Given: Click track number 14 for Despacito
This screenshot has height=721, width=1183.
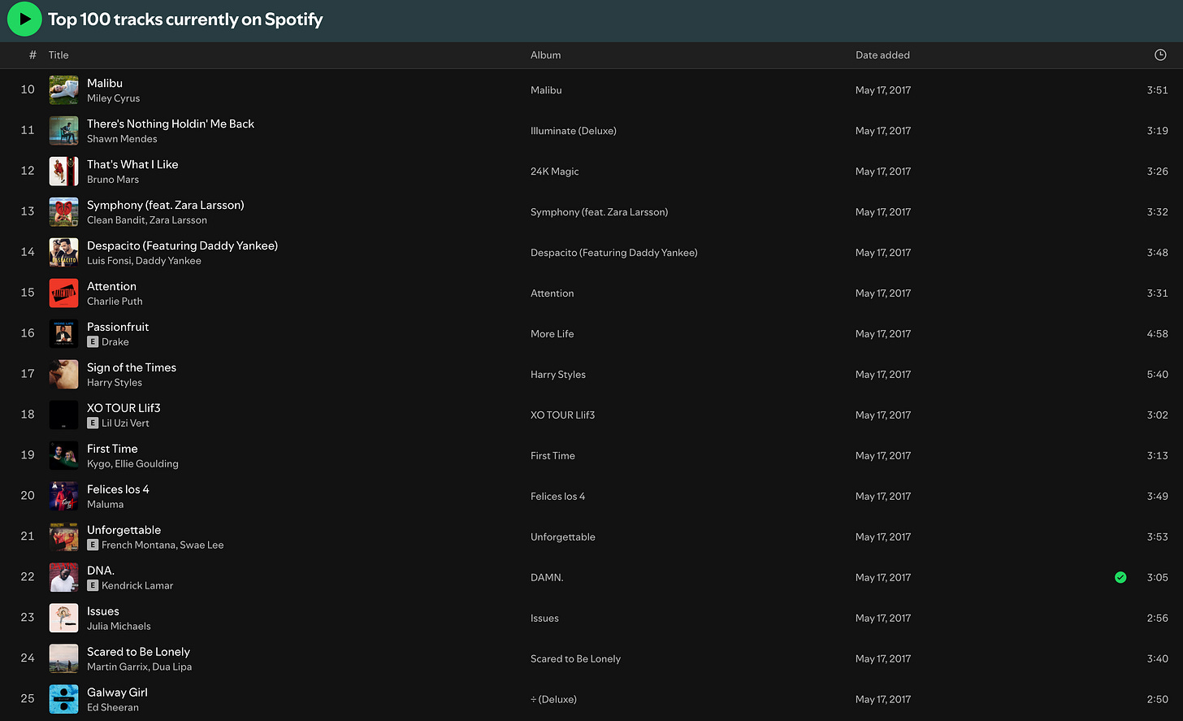Looking at the screenshot, I should tap(28, 252).
